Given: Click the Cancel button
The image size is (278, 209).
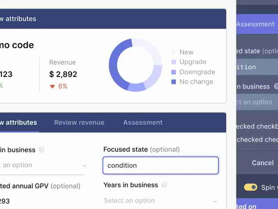Looking at the screenshot, I should point(263,163).
